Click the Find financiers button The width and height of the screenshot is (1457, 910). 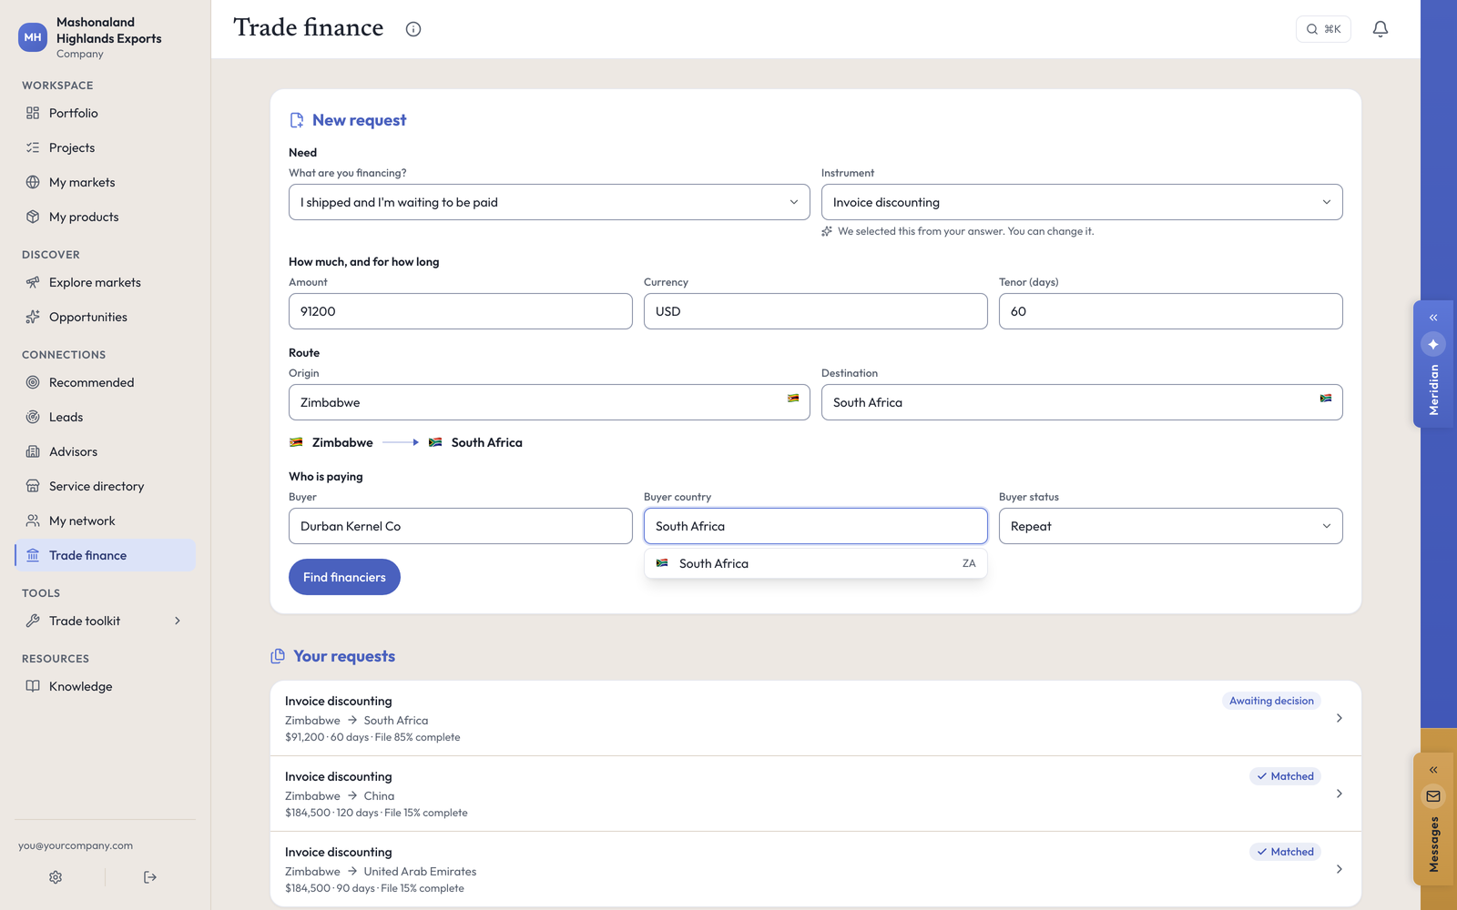coord(344,577)
